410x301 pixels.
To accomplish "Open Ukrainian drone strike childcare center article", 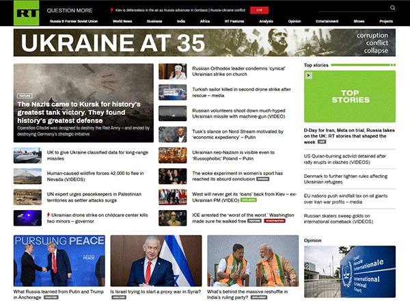I will click(x=97, y=218).
